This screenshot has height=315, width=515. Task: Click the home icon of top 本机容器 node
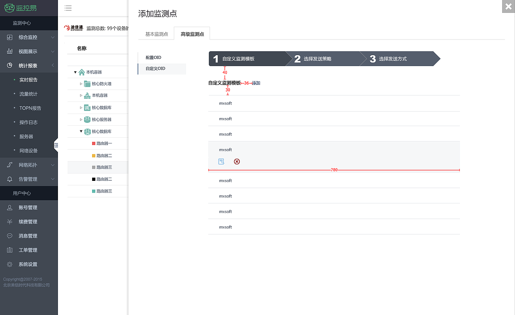pyautogui.click(x=82, y=72)
